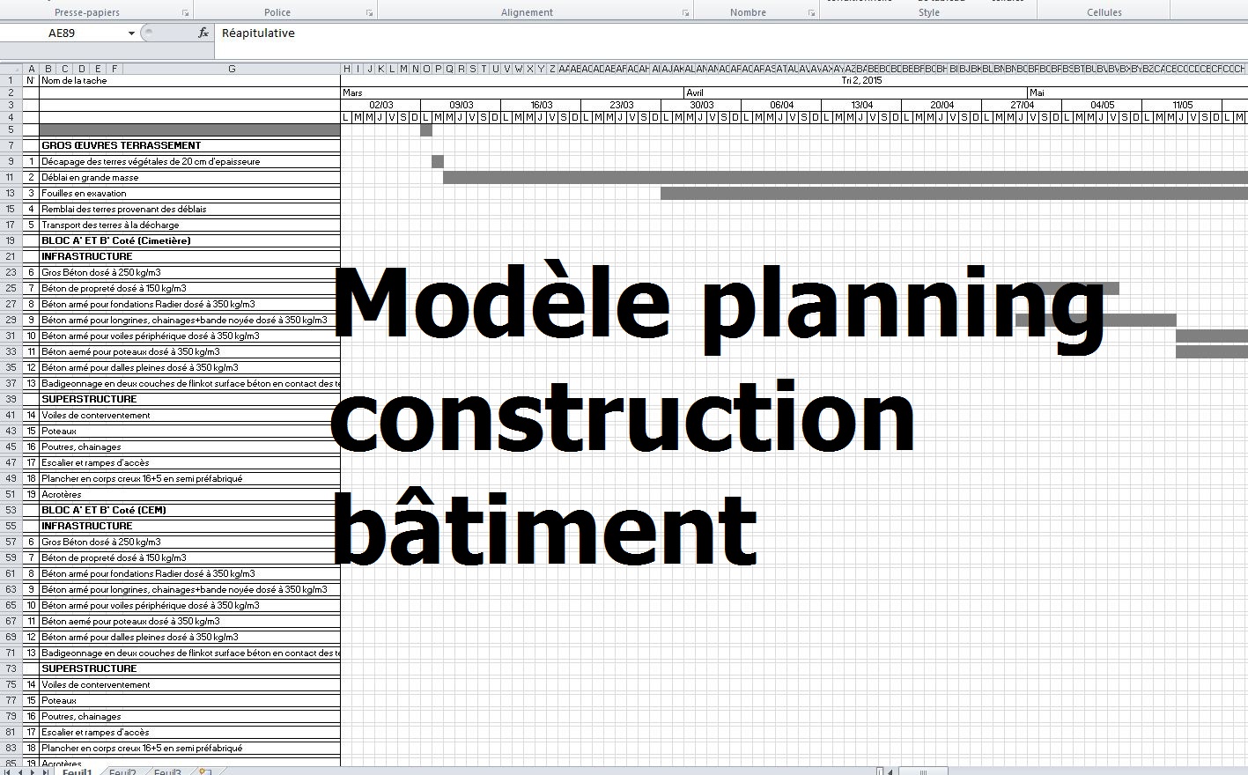Click the Insert New Worksheet icon
The height and width of the screenshot is (775, 1248).
(204, 771)
